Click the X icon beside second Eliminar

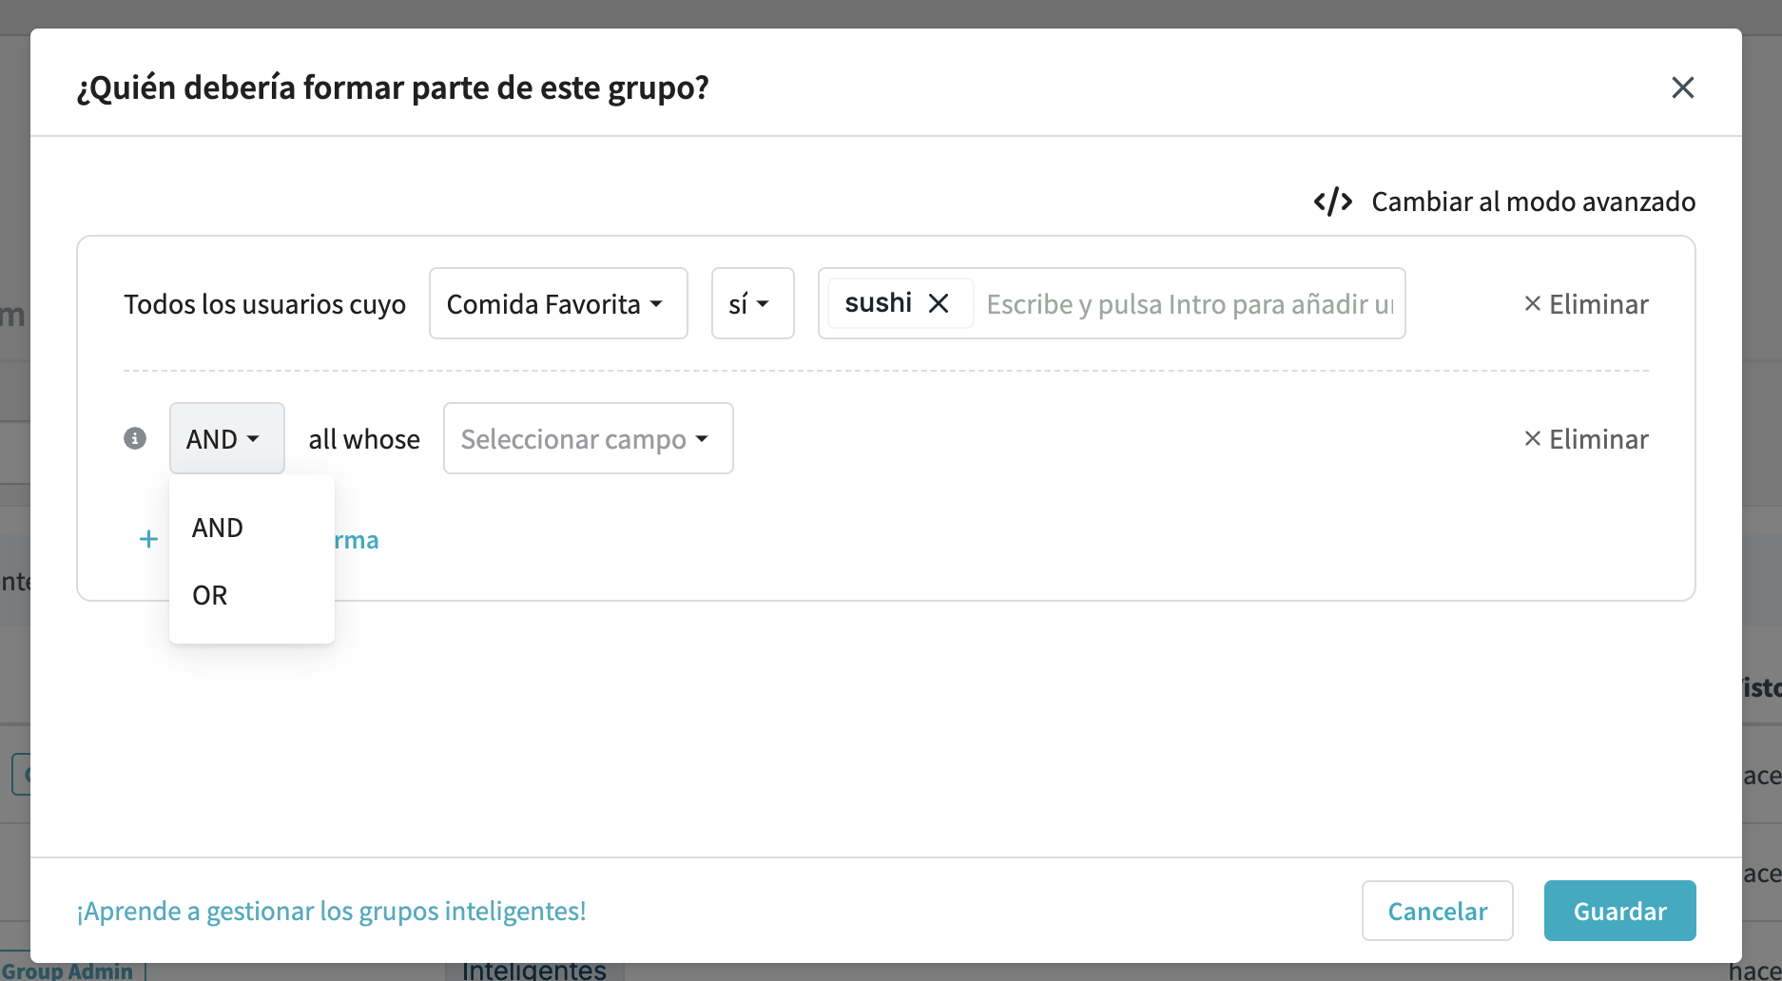tap(1532, 439)
